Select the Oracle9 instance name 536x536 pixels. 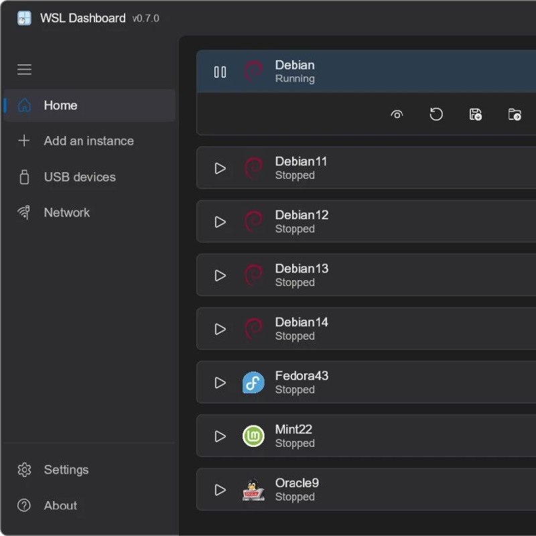click(297, 483)
